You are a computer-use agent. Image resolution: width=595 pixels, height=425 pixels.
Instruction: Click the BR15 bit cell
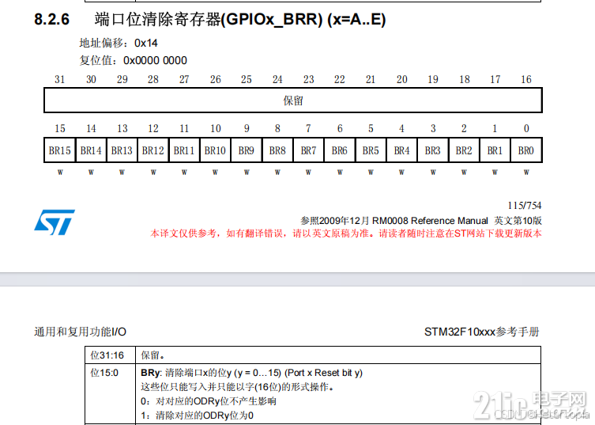(60, 150)
